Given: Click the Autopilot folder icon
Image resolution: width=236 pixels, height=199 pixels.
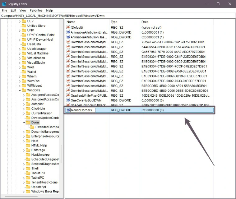Looking at the screenshot, I should point(28,104).
